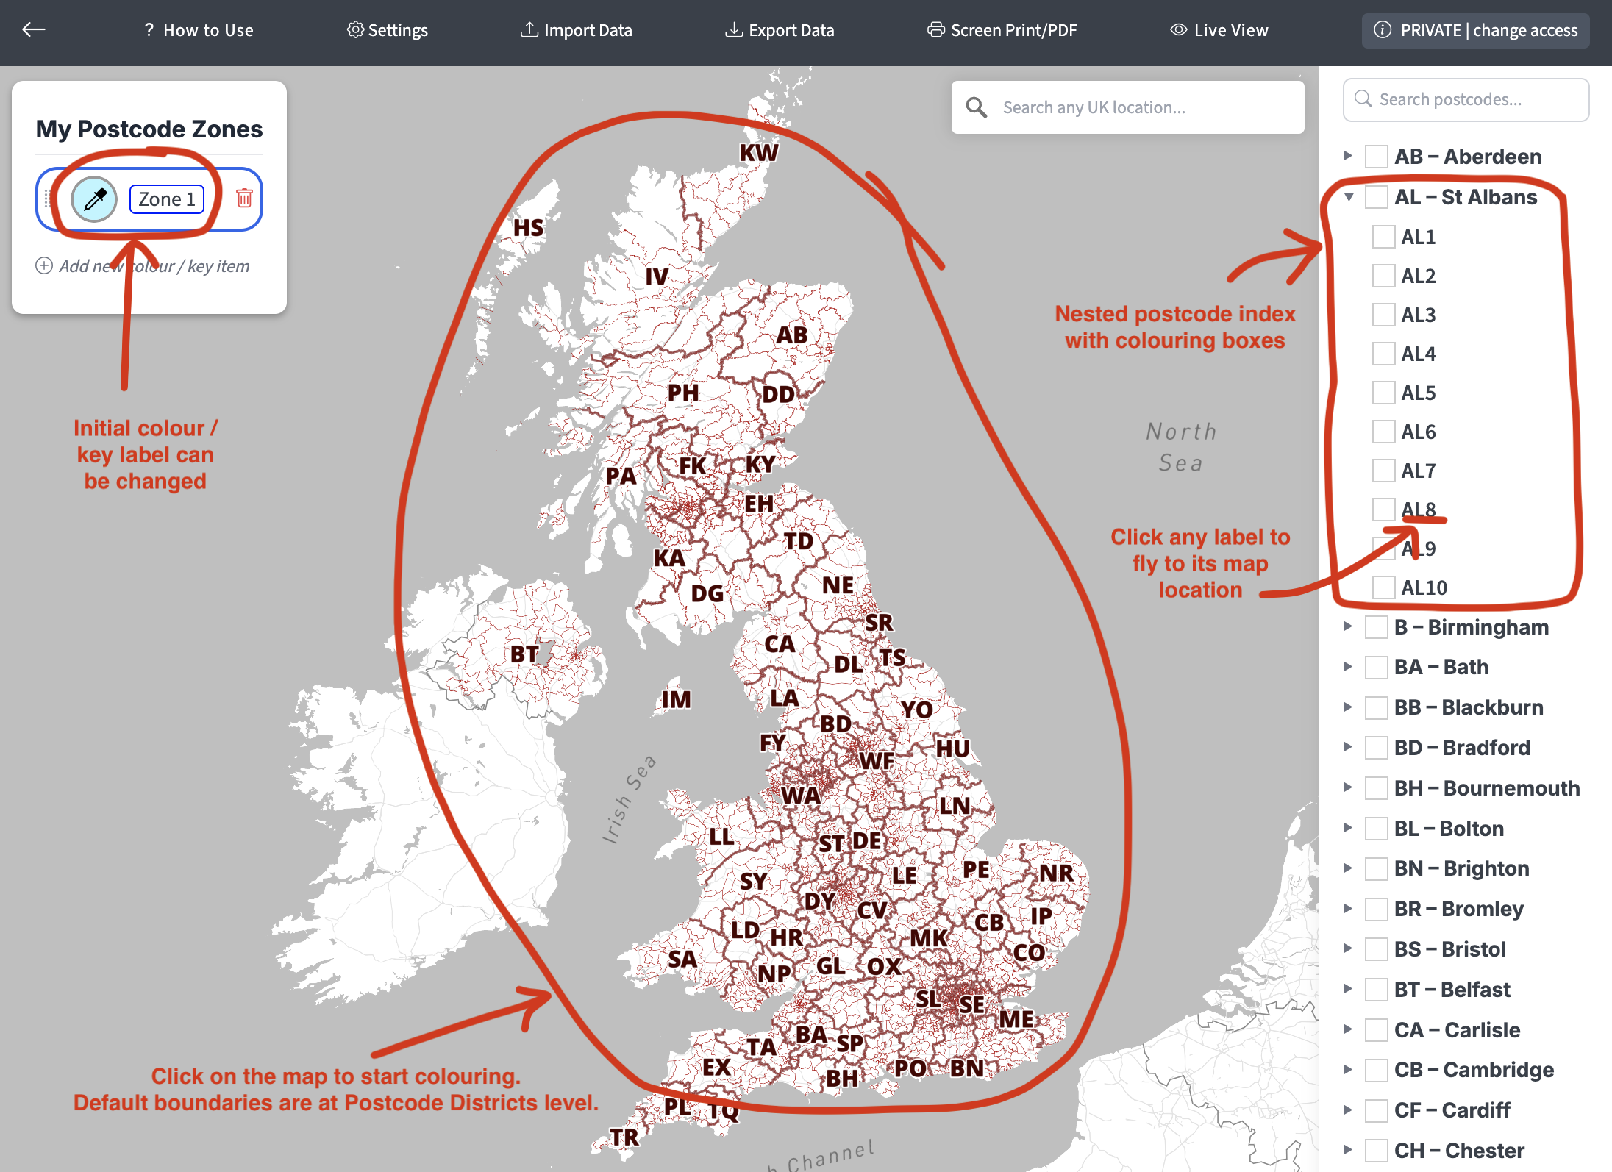Click the eyedropper colour picker circle
The width and height of the screenshot is (1612, 1172).
(x=95, y=199)
